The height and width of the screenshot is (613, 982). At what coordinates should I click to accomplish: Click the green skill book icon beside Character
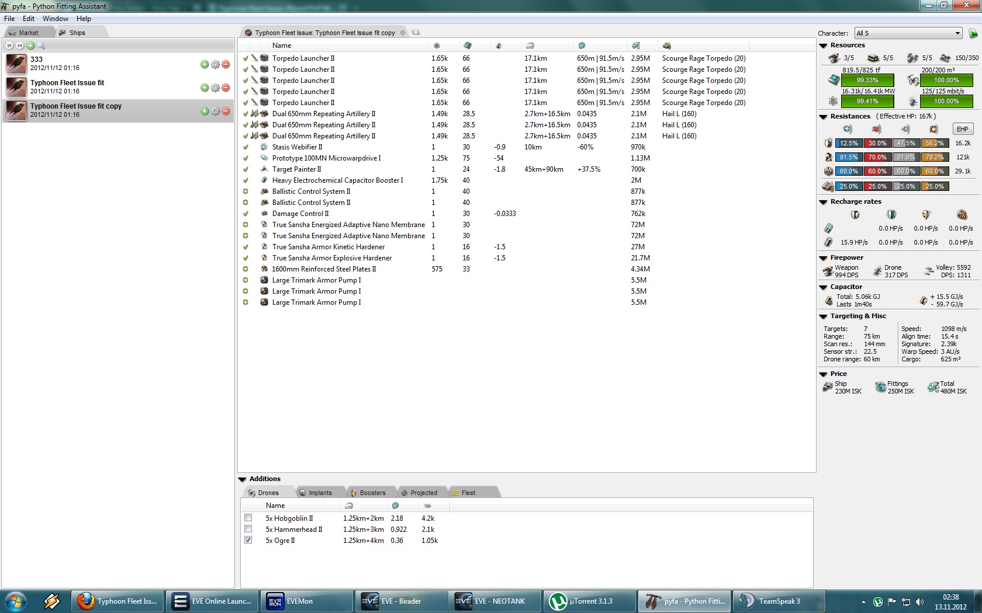point(973,33)
